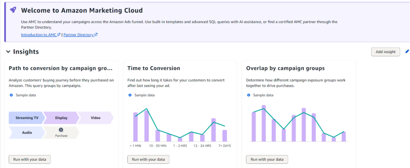The image size is (410, 168).
Task: Run Overlap by campaign groups with your data
Action: (x=267, y=159)
